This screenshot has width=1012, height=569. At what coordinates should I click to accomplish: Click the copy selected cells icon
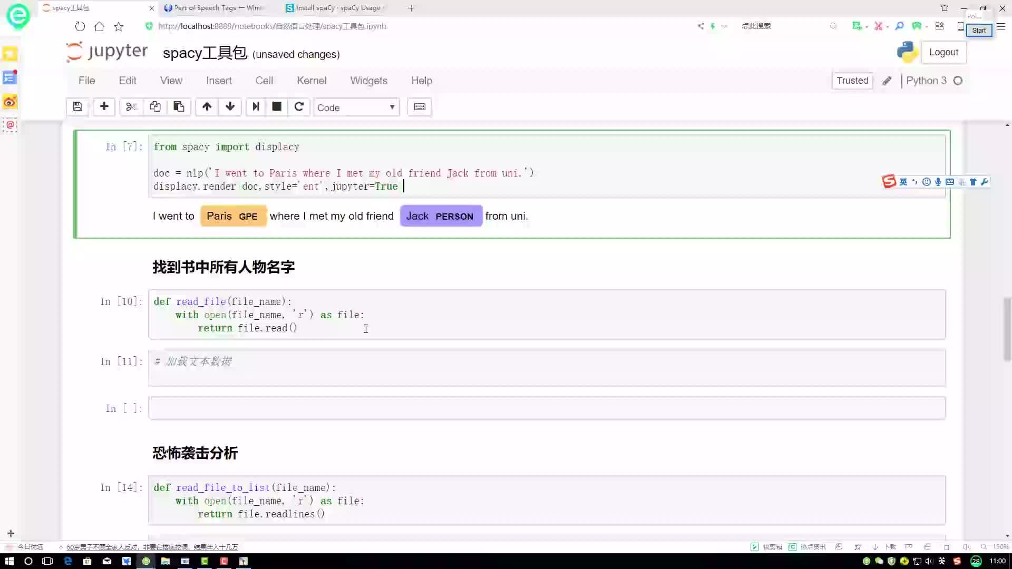154,107
